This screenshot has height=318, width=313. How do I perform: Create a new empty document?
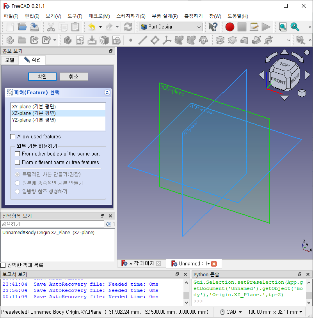pyautogui.click(x=10, y=27)
